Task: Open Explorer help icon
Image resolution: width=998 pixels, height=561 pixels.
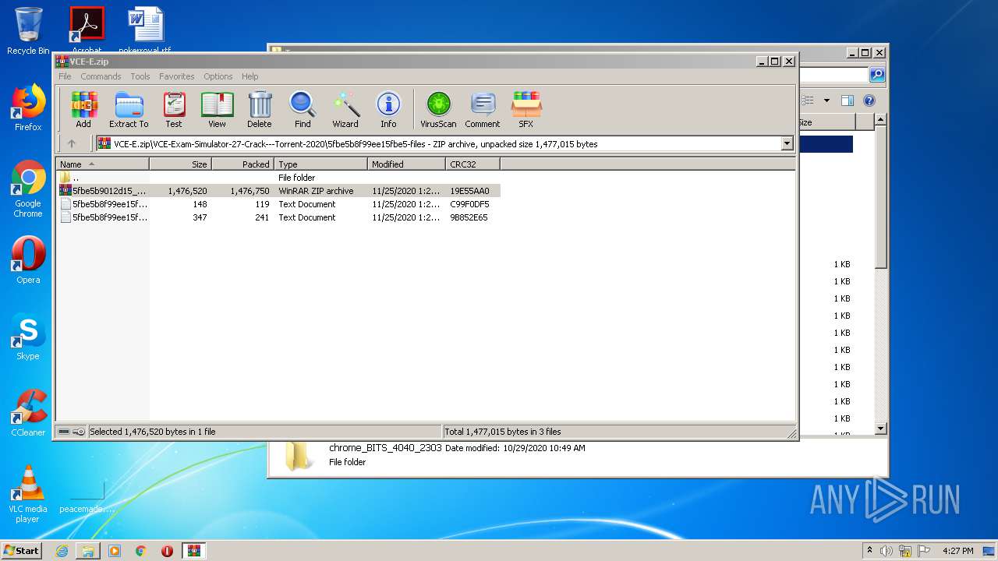Action: coord(869,101)
